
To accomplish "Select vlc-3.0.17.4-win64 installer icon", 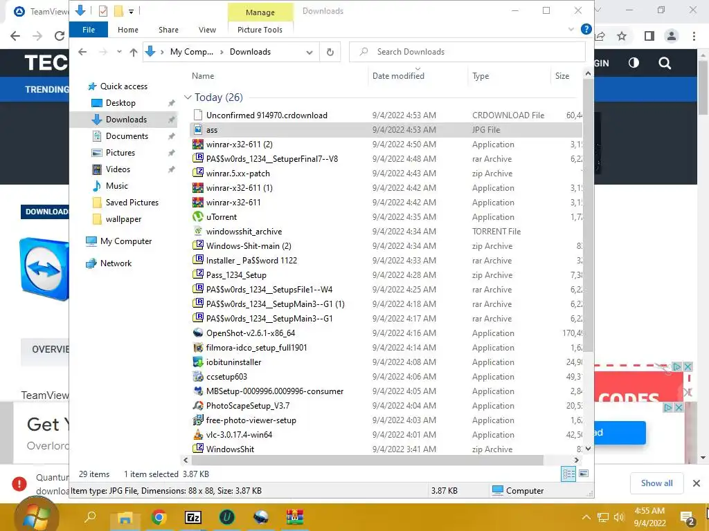I will pyautogui.click(x=197, y=434).
